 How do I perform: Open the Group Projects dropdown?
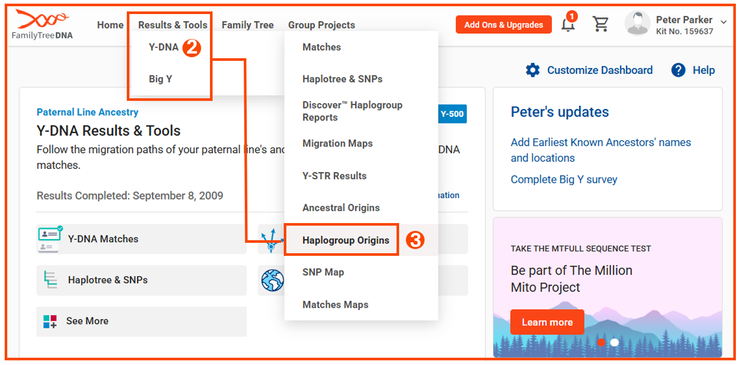321,24
